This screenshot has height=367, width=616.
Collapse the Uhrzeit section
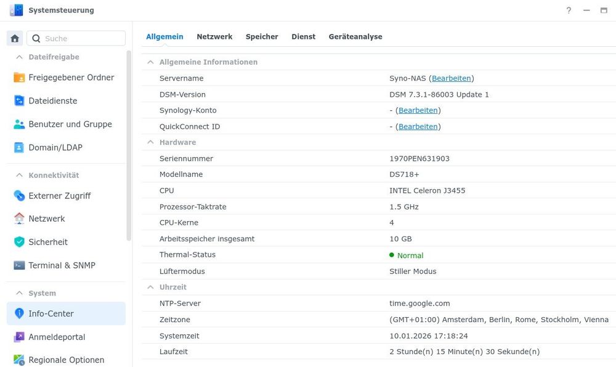click(150, 287)
